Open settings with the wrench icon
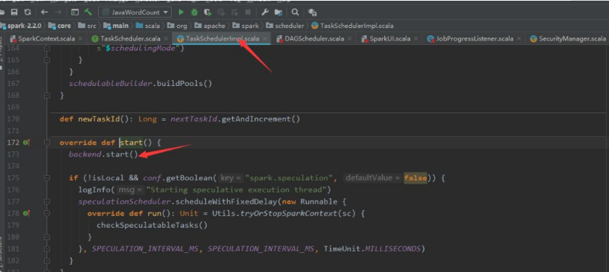The height and width of the screenshot is (272, 609). click(265, 12)
